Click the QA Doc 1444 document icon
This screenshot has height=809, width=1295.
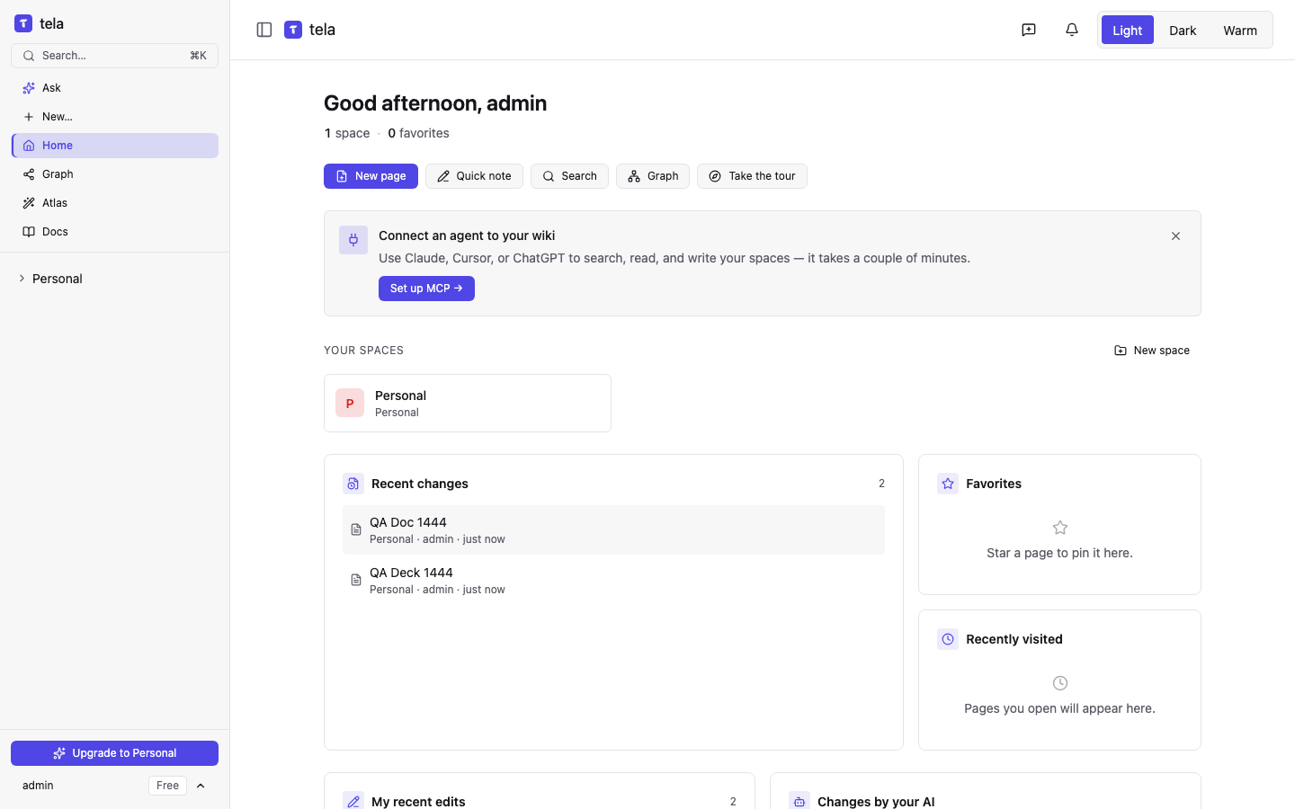pyautogui.click(x=356, y=529)
